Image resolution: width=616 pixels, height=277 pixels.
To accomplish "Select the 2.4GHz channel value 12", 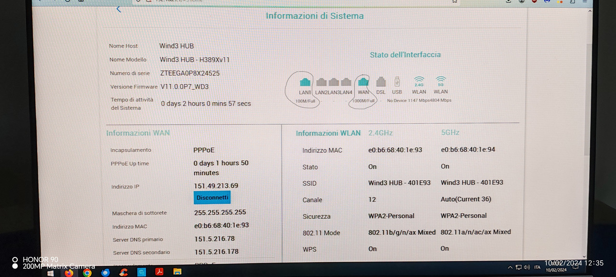I will coord(372,199).
